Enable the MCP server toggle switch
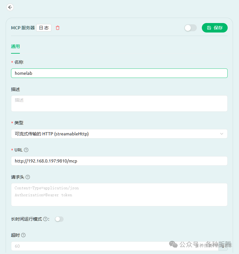 (191, 28)
